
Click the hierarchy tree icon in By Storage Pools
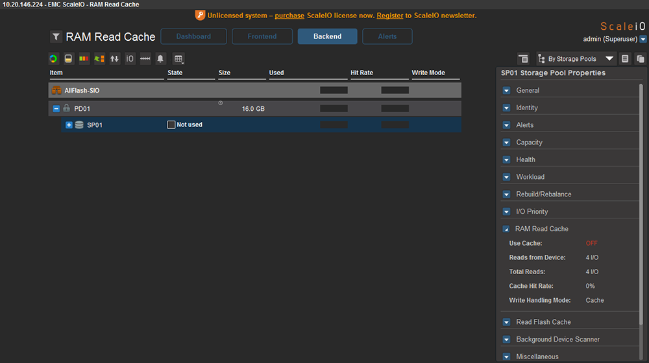click(541, 59)
